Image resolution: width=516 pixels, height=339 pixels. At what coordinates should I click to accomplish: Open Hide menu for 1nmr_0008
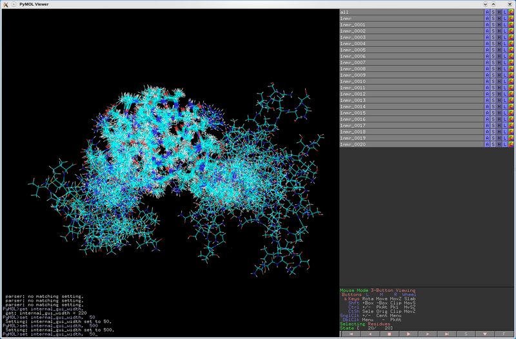pyautogui.click(x=499, y=69)
